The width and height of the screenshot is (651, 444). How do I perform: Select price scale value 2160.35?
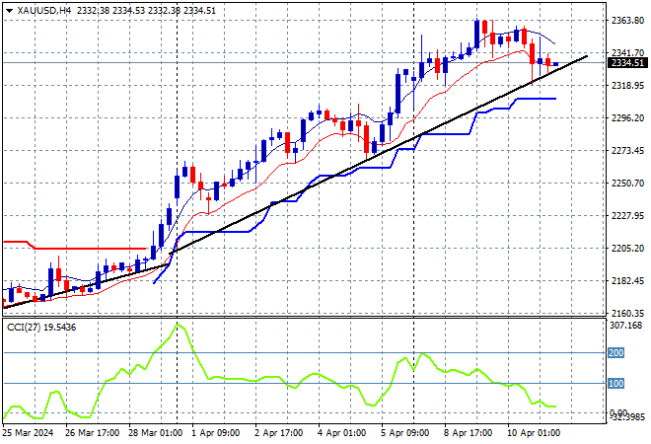tap(627, 313)
